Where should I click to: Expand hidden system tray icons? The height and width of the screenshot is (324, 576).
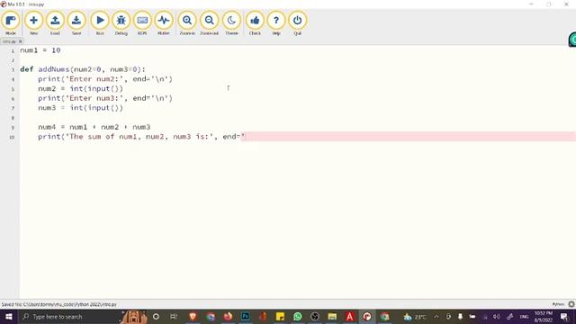pyautogui.click(x=436, y=316)
